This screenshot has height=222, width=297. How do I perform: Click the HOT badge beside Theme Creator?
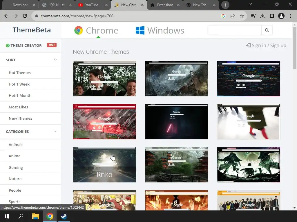point(52,45)
